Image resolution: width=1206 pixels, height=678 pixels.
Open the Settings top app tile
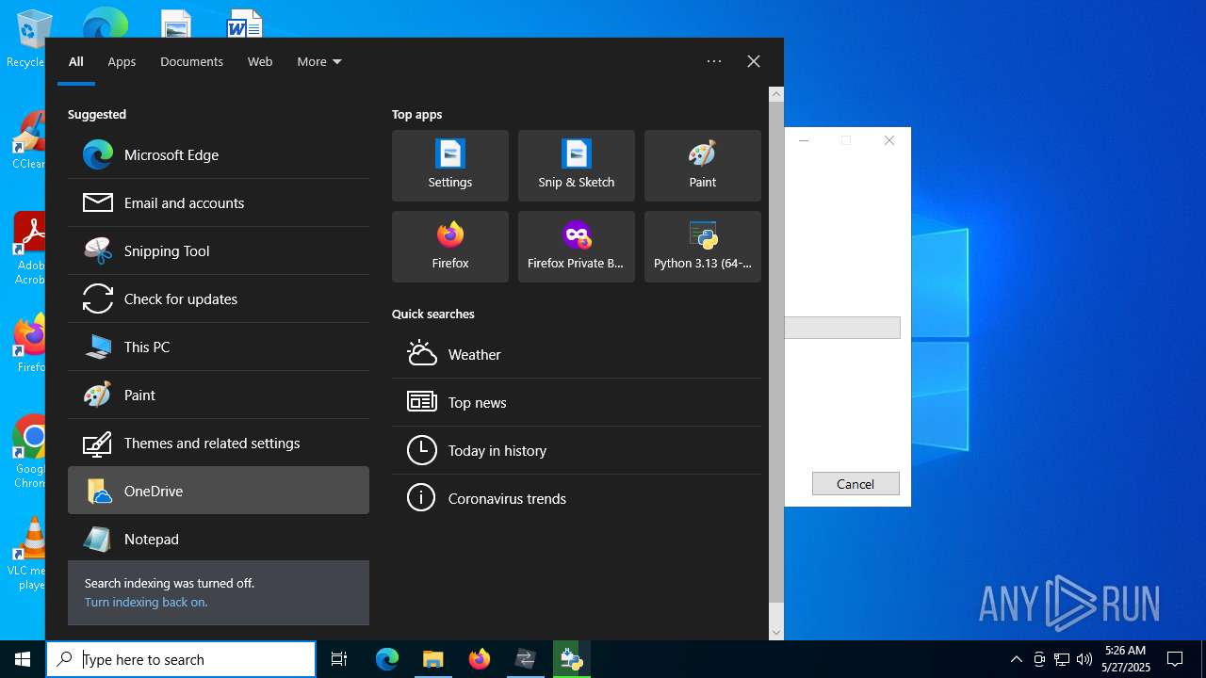450,166
